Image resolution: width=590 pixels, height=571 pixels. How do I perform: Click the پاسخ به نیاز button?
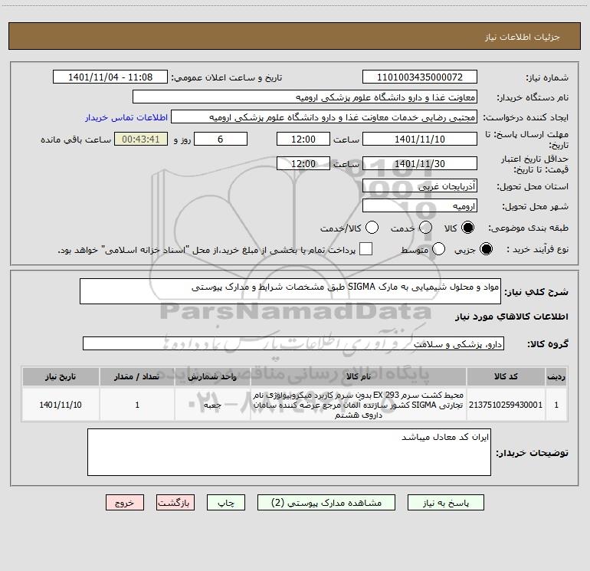446,503
